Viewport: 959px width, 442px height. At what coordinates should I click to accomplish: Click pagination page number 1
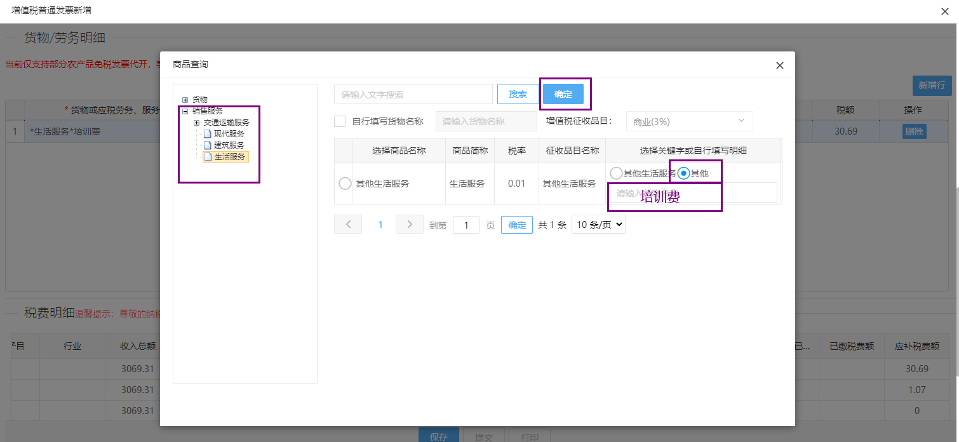click(x=380, y=224)
